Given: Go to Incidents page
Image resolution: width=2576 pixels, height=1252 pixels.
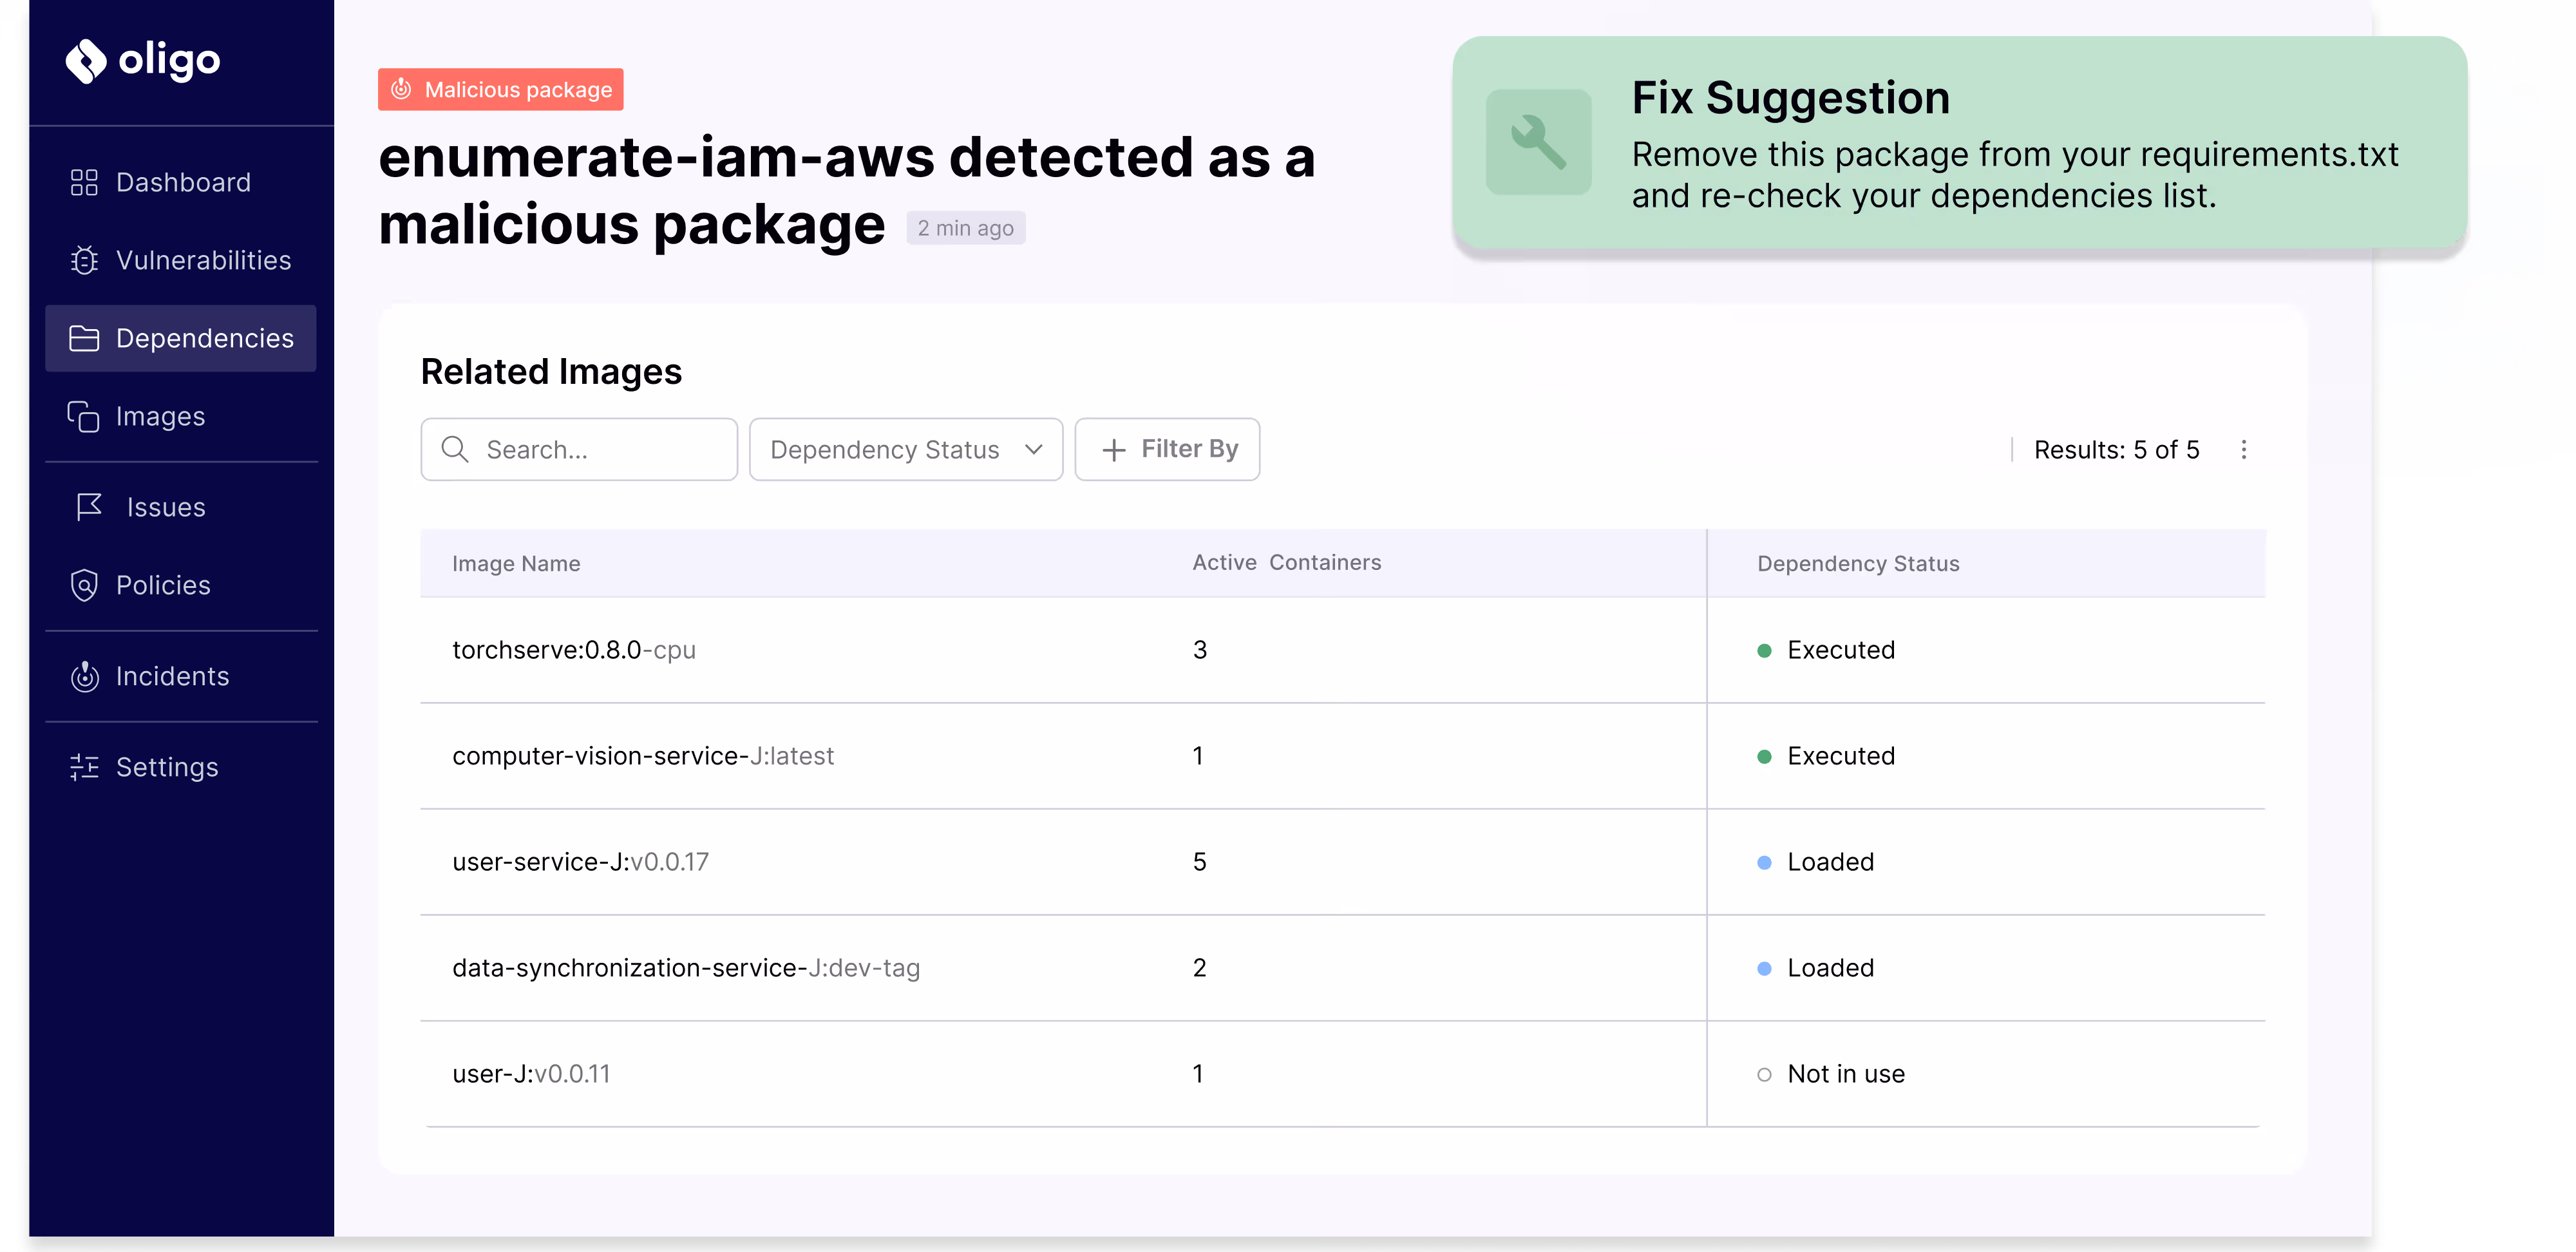Looking at the screenshot, I should [181, 676].
